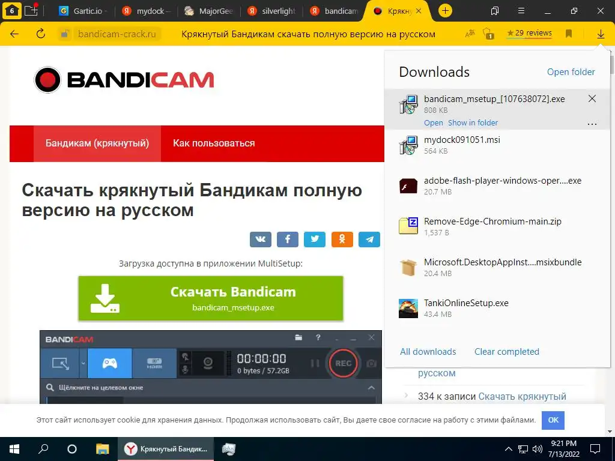Click the lock icon beside the address
This screenshot has width=615, height=461.
click(x=65, y=34)
